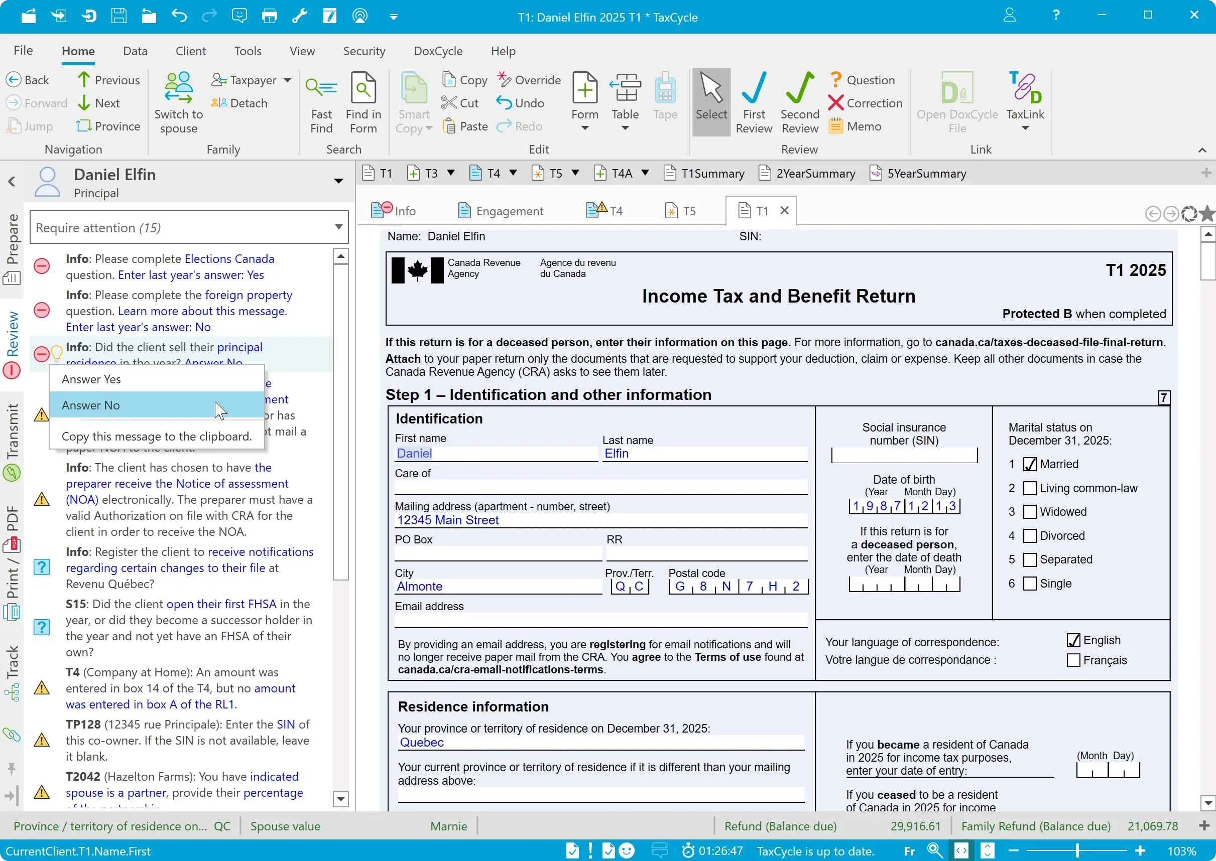Image resolution: width=1216 pixels, height=861 pixels.
Task: Click the TaxLink icon
Action: pos(1025,88)
